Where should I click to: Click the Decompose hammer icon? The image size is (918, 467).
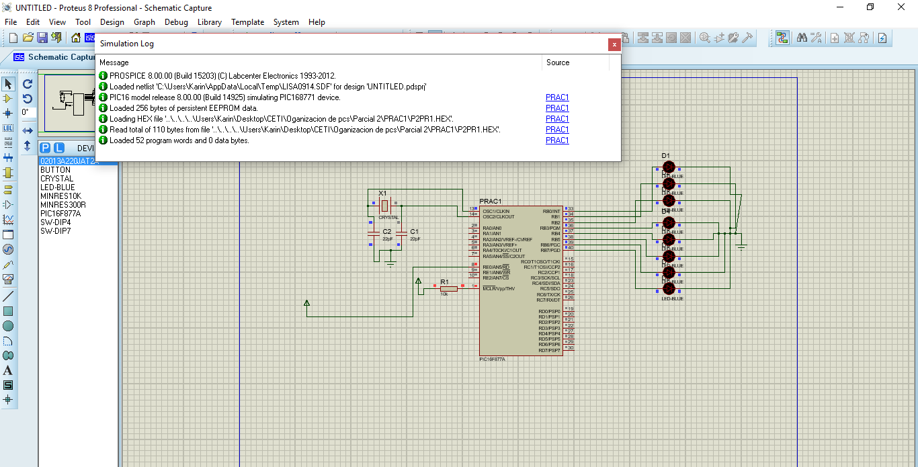747,38
